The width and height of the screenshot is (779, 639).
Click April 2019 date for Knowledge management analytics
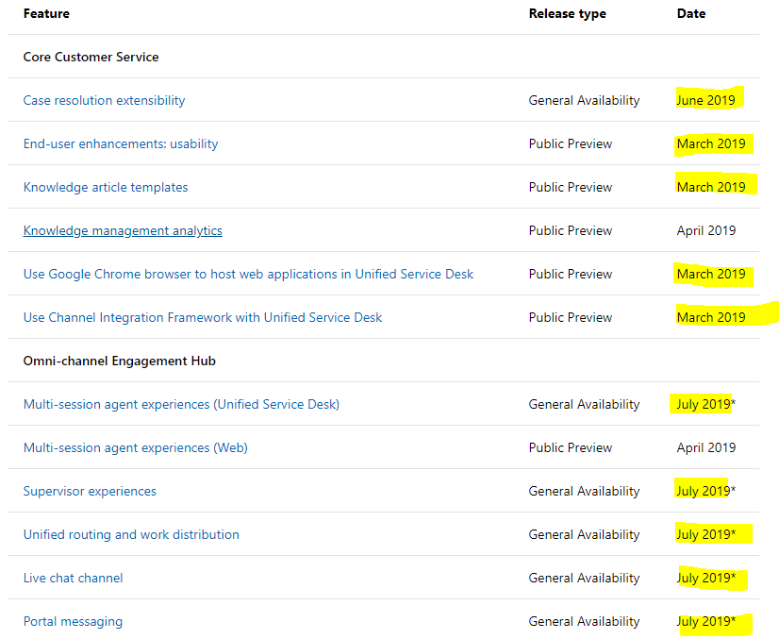(x=706, y=230)
